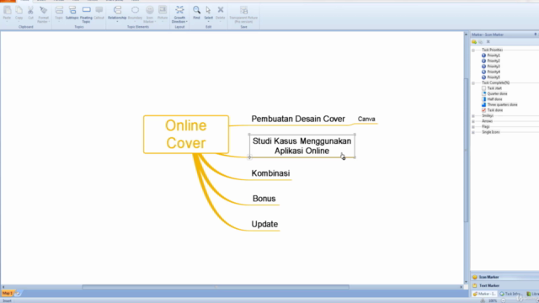Open the Task Info panel tab

pos(510,294)
